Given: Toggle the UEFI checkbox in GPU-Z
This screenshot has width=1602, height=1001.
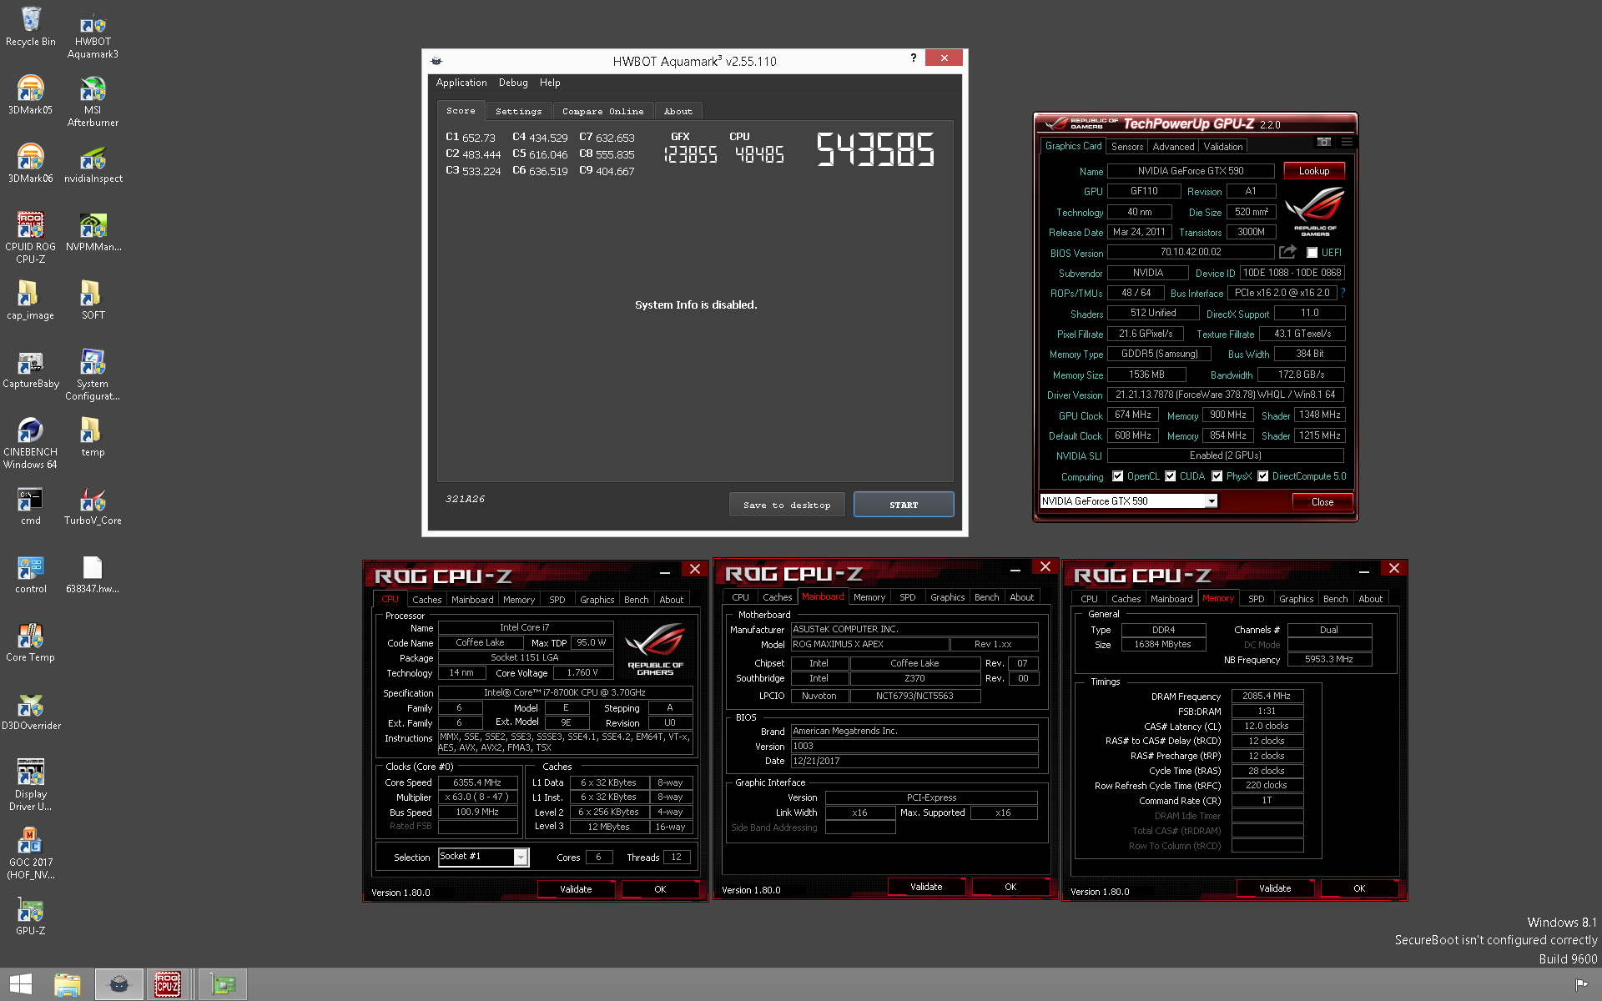Looking at the screenshot, I should (x=1312, y=253).
